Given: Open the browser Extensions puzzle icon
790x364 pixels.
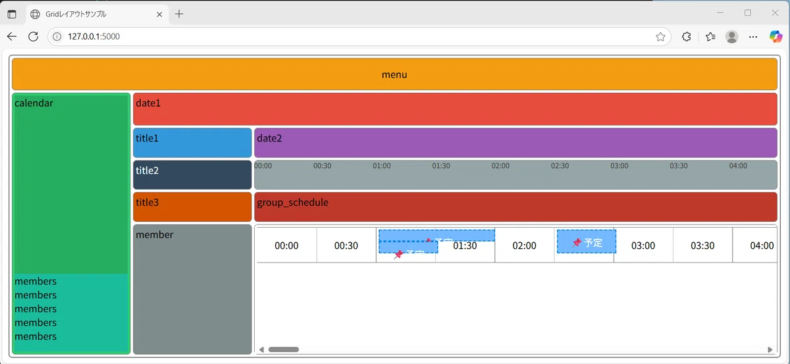Looking at the screenshot, I should [x=686, y=37].
